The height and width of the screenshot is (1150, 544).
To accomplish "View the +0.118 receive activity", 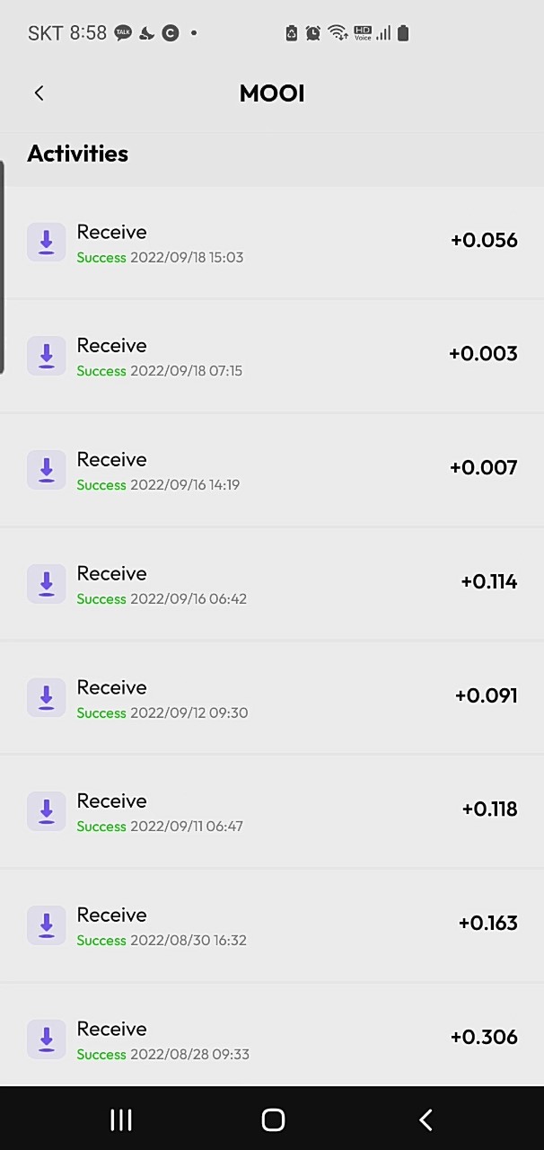I will 272,811.
